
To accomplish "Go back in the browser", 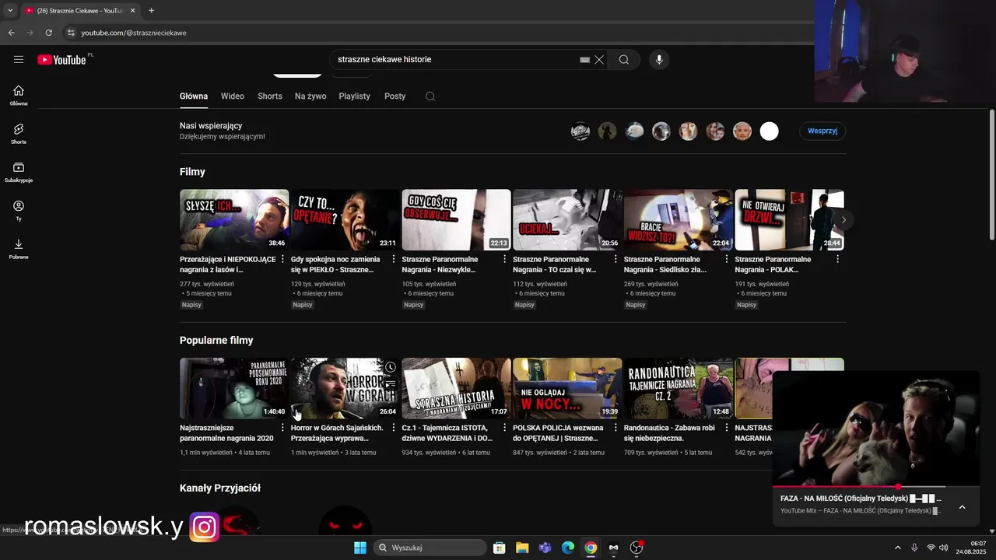I will point(11,33).
